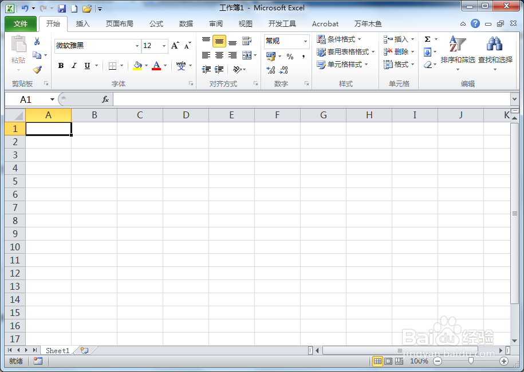This screenshot has height=372, width=524.
Task: Align text to bottom
Action: click(x=233, y=41)
